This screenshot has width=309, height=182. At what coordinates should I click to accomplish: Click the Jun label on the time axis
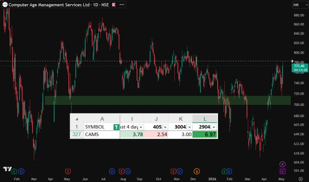click(85, 179)
